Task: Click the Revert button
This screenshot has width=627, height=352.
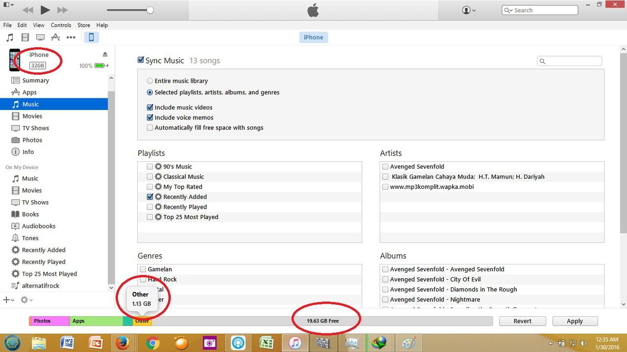Action: pos(523,321)
